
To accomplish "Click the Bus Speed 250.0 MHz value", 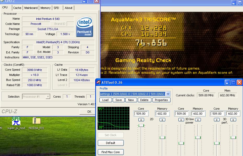I will pos(35,80).
